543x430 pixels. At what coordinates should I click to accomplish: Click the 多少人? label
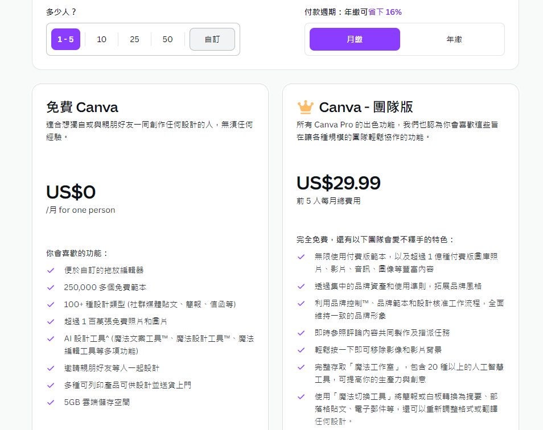pos(61,12)
